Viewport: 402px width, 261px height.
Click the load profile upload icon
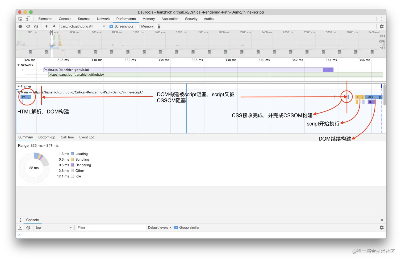tap(46, 26)
